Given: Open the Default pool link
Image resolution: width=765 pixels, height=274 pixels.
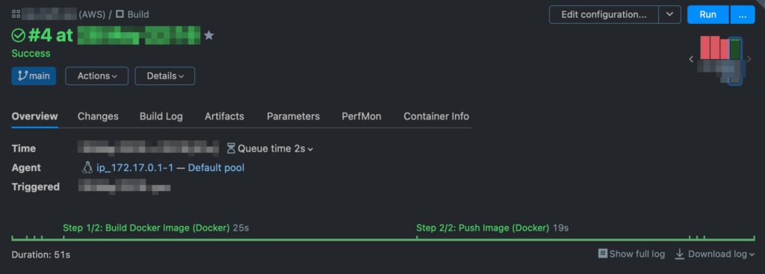Looking at the screenshot, I should pyautogui.click(x=216, y=168).
